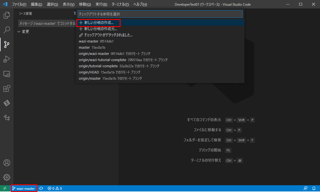The height and width of the screenshot is (192, 320).
Task: Open feedback icon in status bar
Action: (x=305, y=188)
